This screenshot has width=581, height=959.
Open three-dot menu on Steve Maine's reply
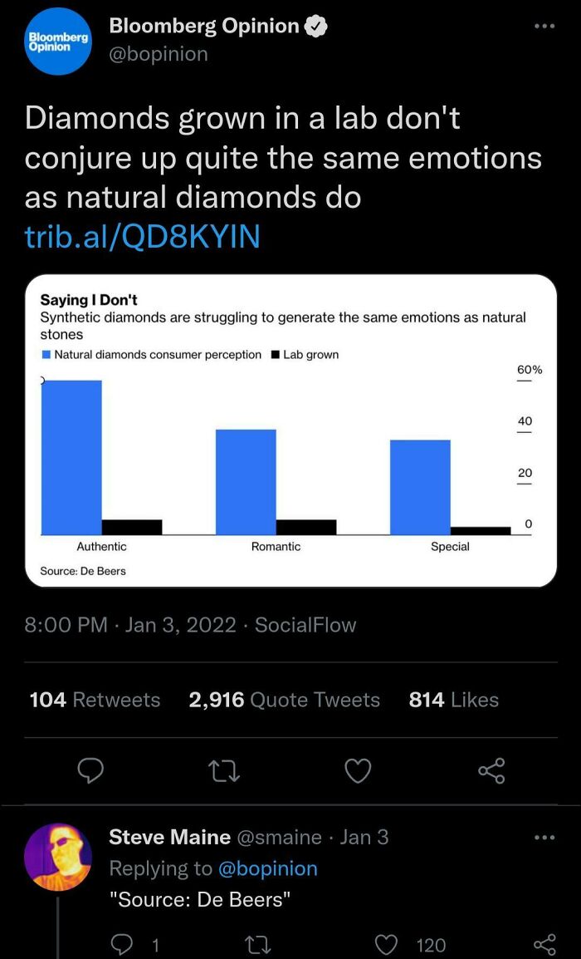544,837
